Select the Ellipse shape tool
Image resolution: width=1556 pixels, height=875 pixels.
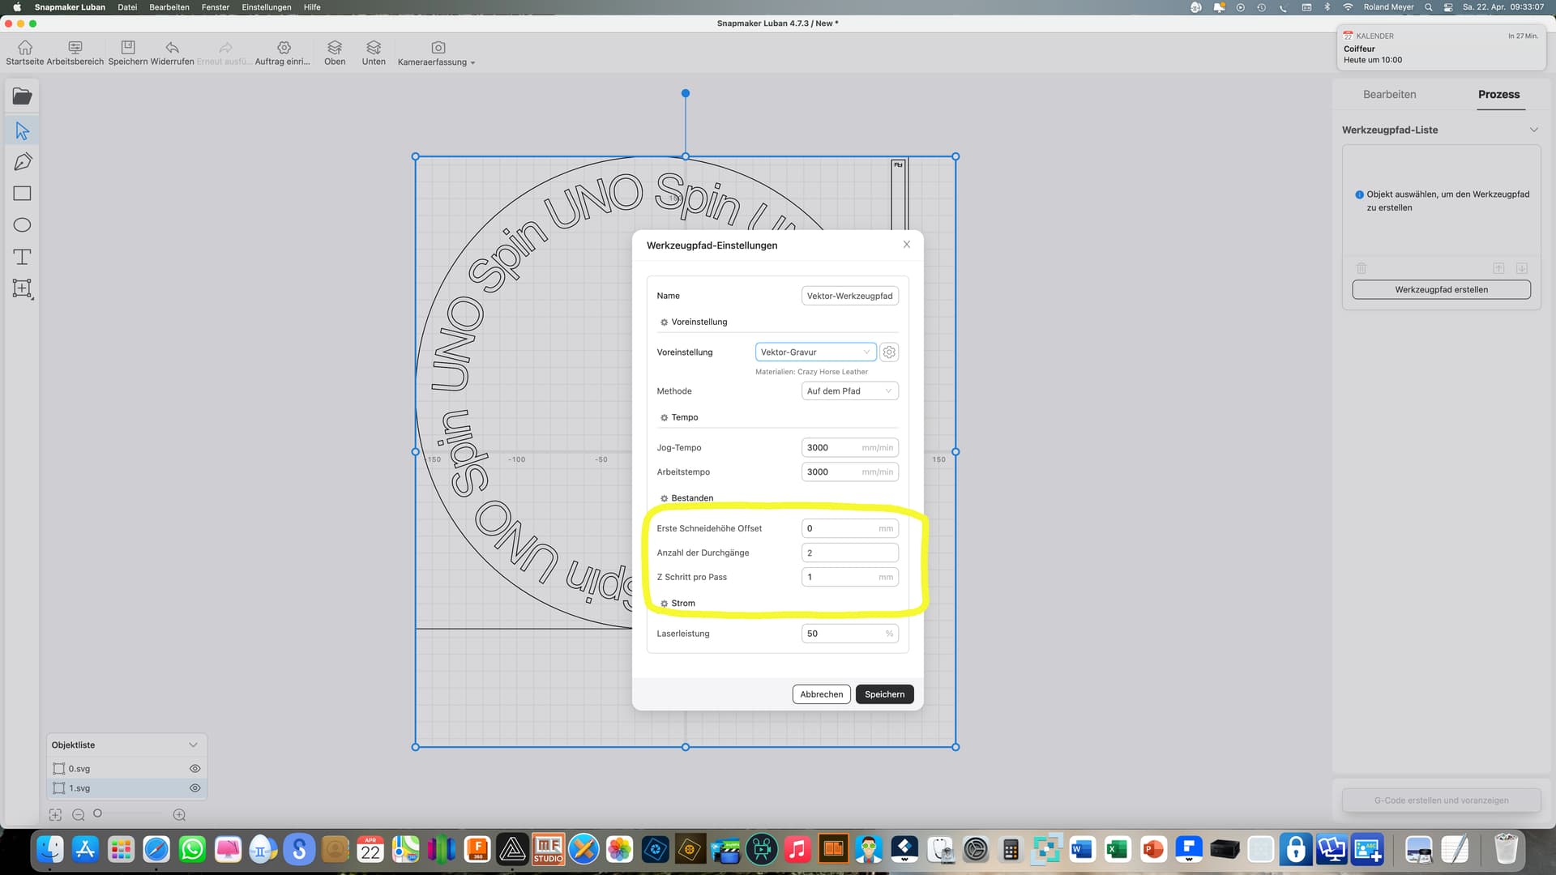(23, 225)
